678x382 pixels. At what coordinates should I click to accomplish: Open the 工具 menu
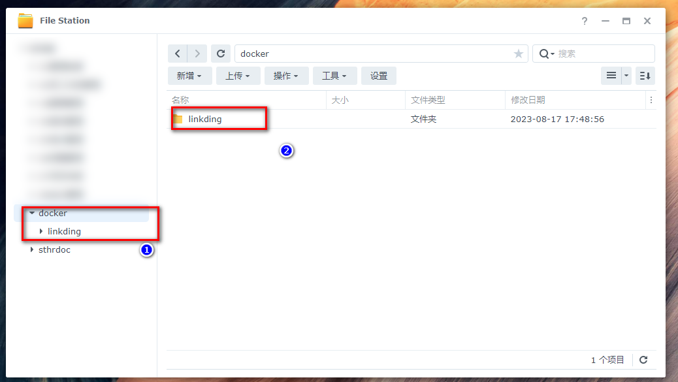[x=334, y=76]
